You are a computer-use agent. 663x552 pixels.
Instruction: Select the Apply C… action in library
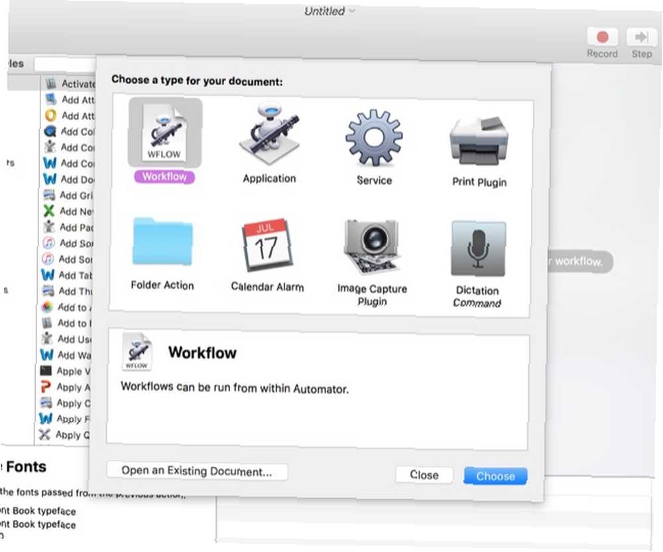click(64, 403)
